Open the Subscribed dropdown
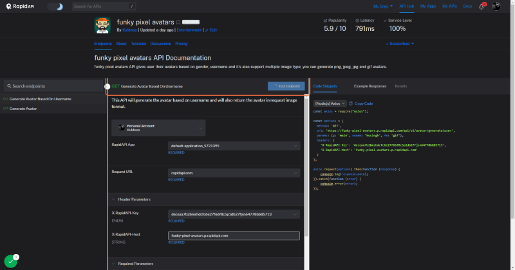 tap(399, 44)
